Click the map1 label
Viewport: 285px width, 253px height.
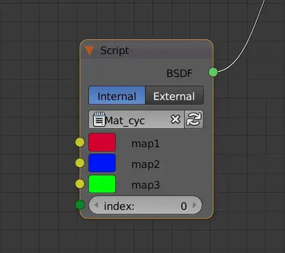[x=146, y=144]
